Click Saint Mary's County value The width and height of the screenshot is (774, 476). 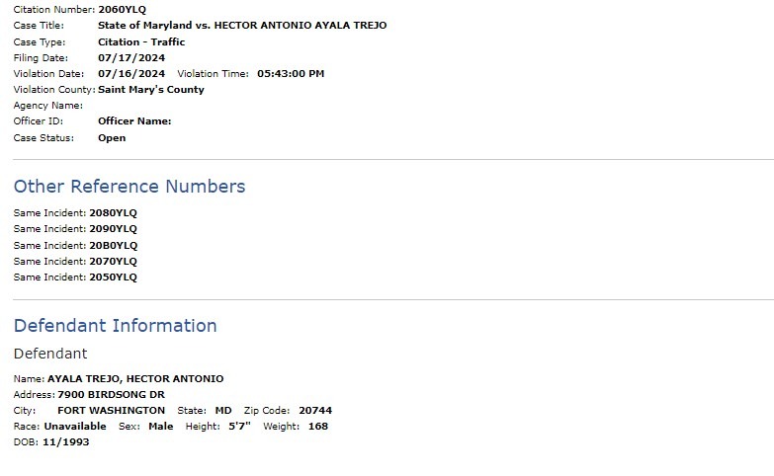(x=151, y=90)
